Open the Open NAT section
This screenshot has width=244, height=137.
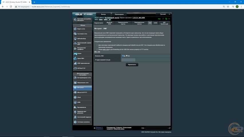[x=82, y=59]
